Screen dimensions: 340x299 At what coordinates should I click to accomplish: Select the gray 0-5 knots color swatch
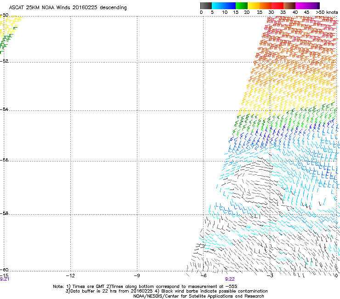(206, 6)
